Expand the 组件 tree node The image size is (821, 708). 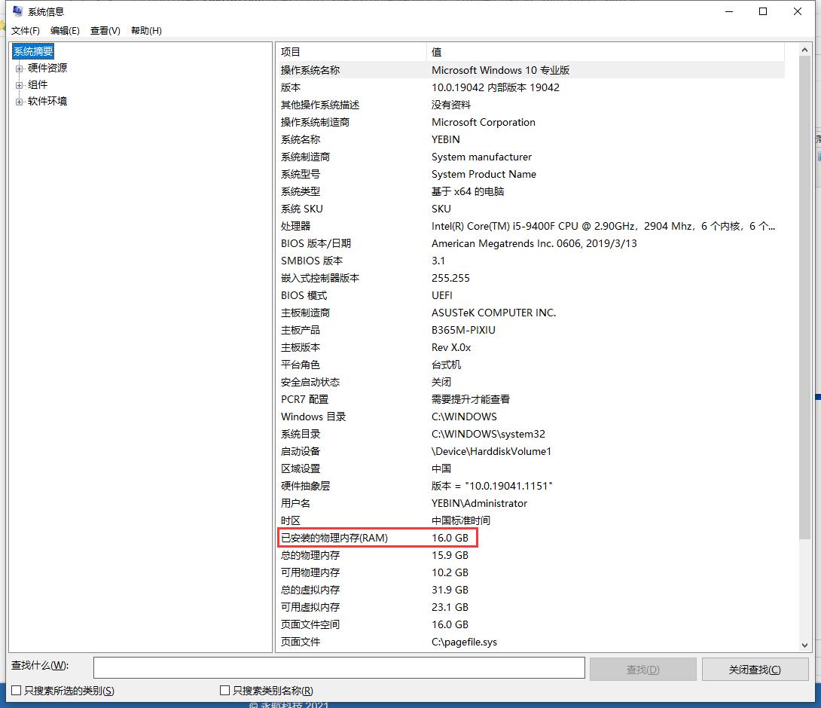coord(20,85)
